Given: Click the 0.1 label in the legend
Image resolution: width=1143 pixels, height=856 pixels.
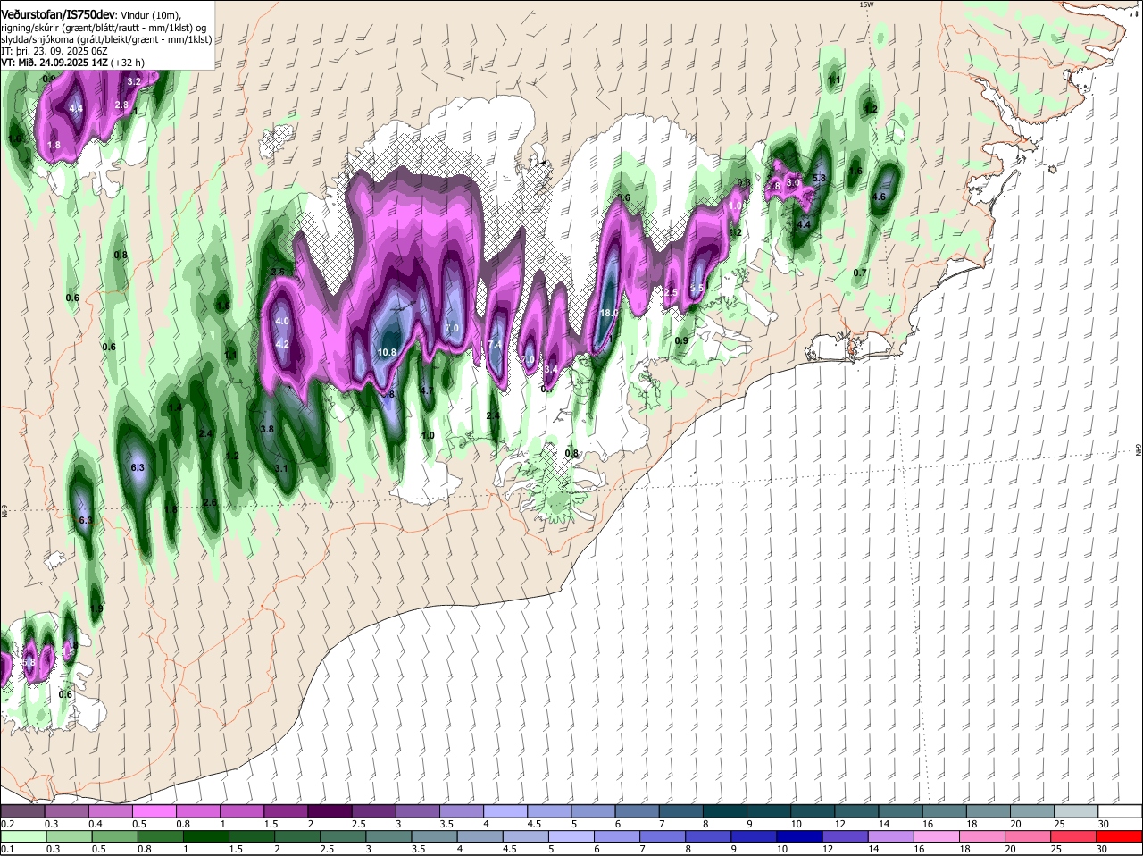Looking at the screenshot, I should 6,849.
